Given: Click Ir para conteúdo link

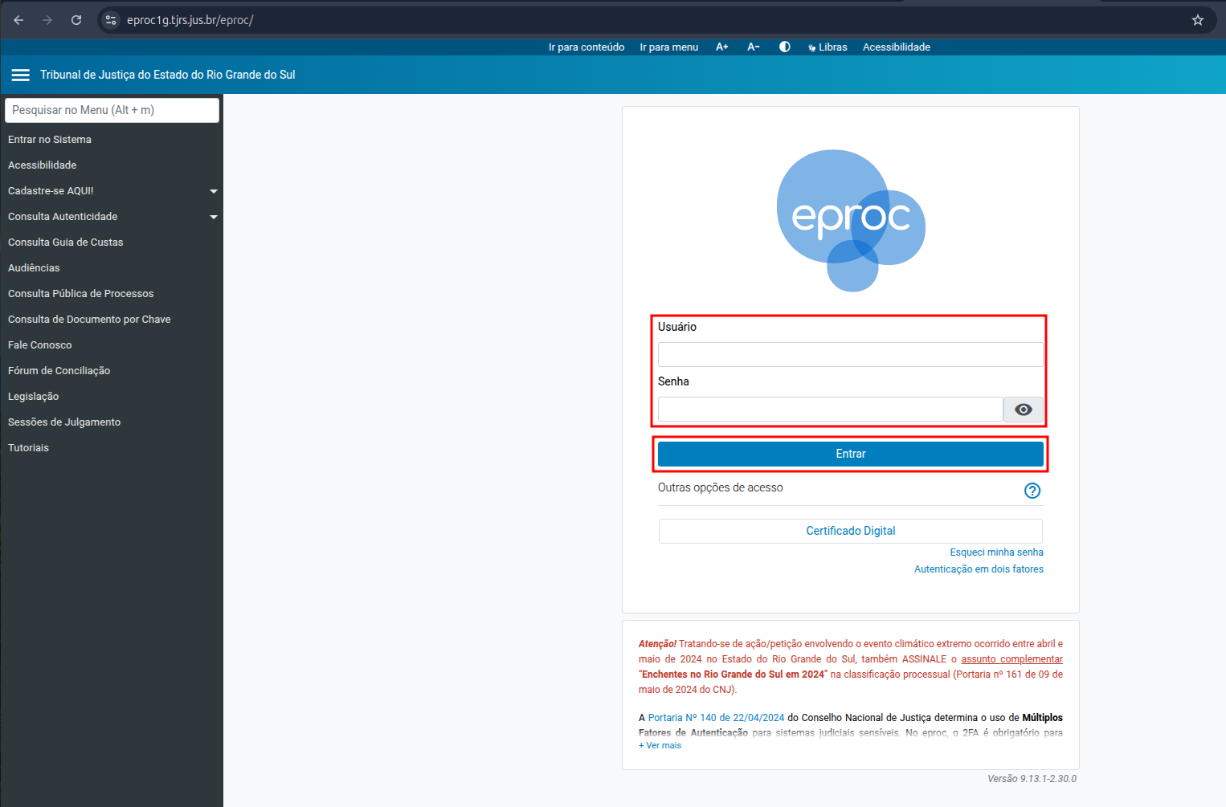Looking at the screenshot, I should [x=586, y=47].
